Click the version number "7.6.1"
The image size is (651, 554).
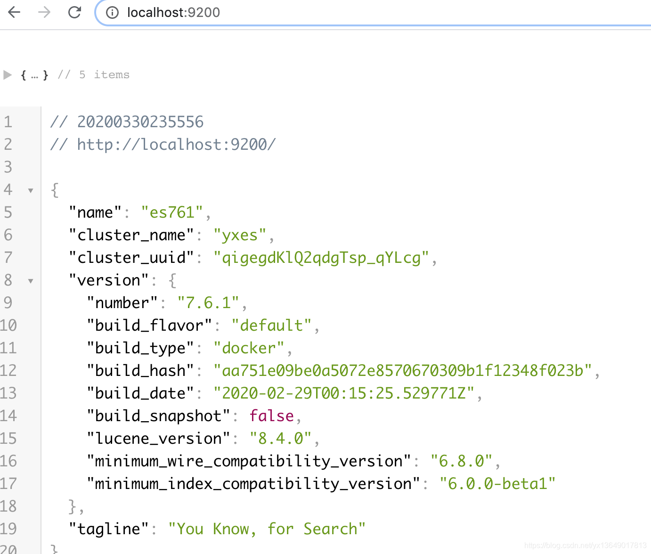[208, 302]
